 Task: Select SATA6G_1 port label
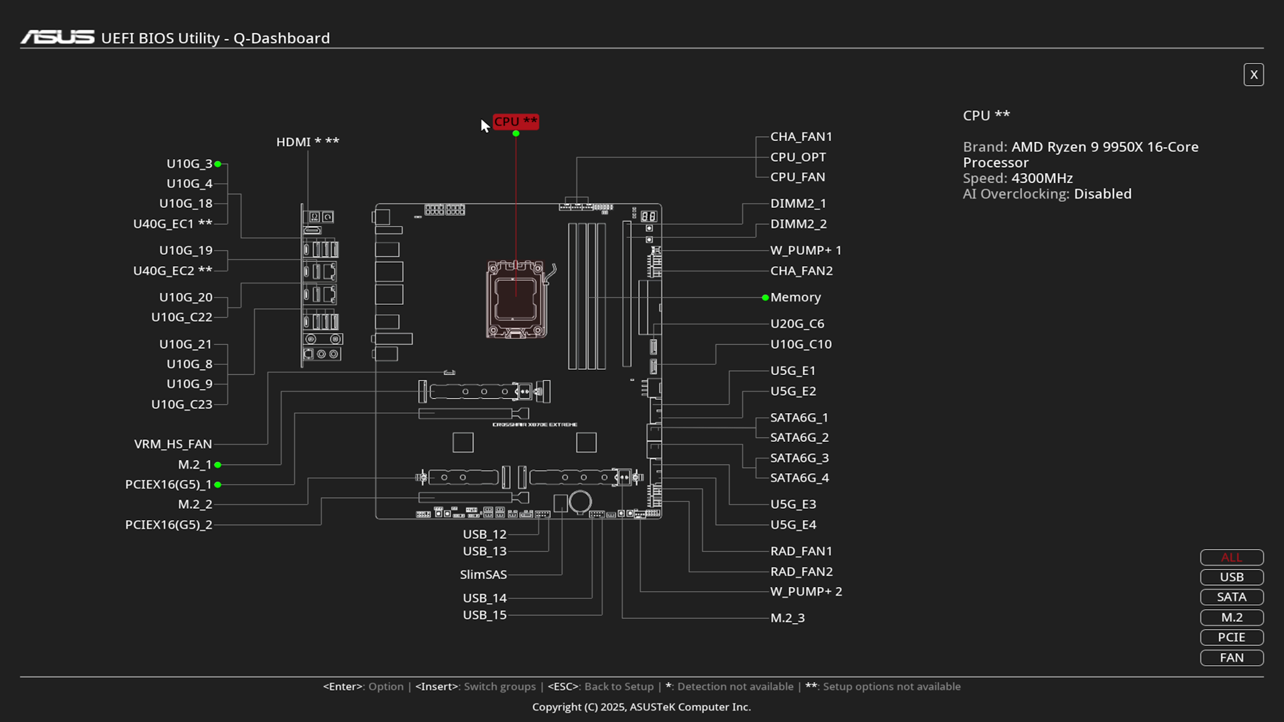coord(798,418)
